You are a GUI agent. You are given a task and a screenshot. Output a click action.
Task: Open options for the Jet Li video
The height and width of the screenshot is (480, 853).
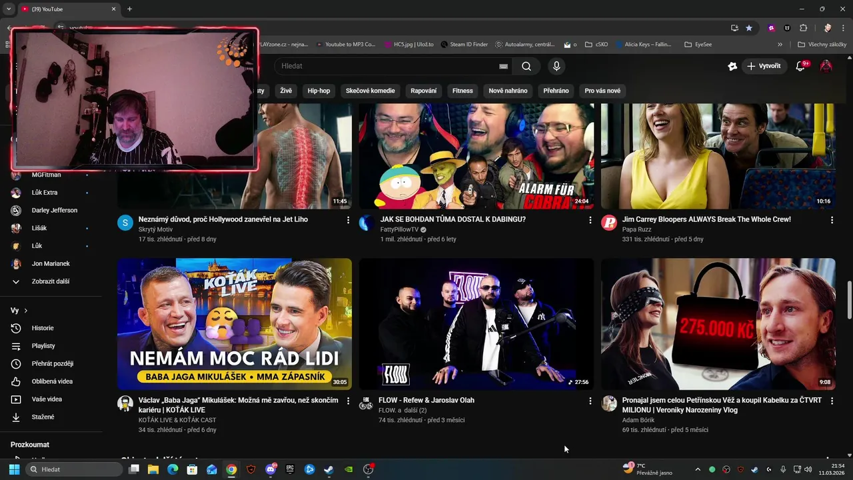[x=348, y=220]
